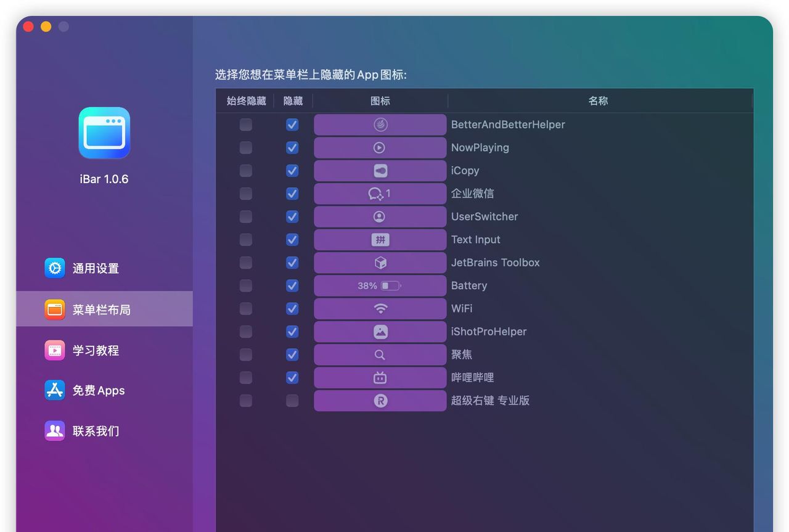Click the 名称 column header
The image size is (789, 532).
coord(598,101)
